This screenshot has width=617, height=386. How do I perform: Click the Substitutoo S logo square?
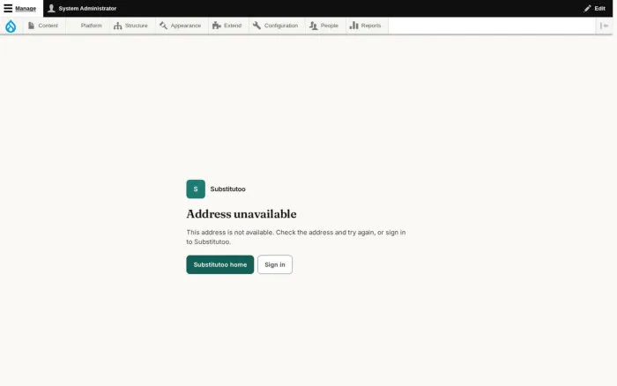pyautogui.click(x=196, y=189)
